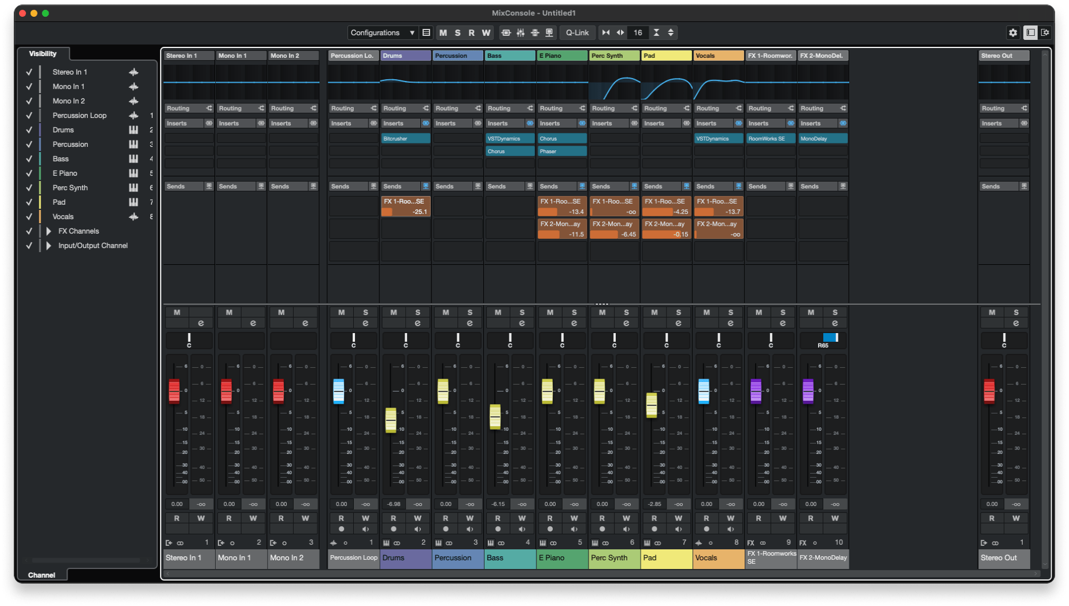Open Drums channel settings e button
Viewport: 1069px width, 606px height.
coord(417,323)
